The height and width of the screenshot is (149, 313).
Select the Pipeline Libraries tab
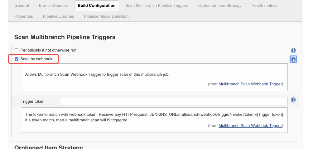[x=59, y=16]
